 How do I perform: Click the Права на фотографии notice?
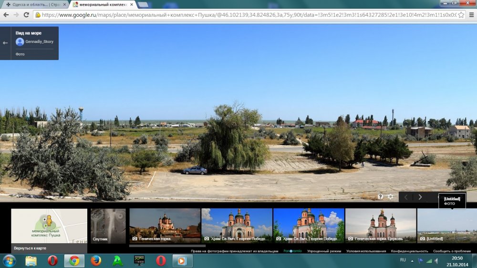234,251
